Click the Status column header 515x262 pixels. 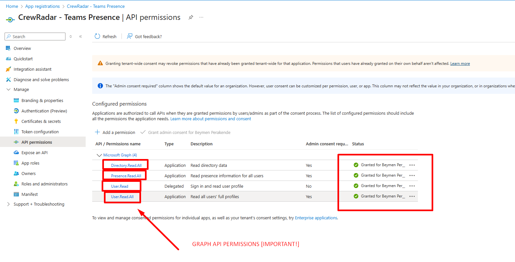358,144
